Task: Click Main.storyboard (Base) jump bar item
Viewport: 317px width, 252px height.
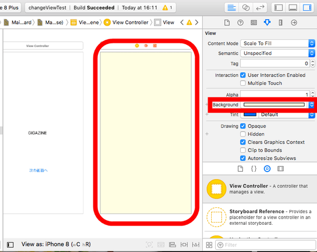Action: click(50, 23)
